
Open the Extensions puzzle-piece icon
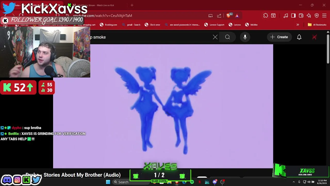click(266, 16)
